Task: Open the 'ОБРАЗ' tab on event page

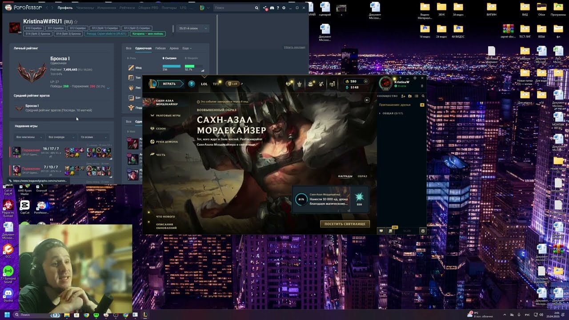Action: point(362,176)
